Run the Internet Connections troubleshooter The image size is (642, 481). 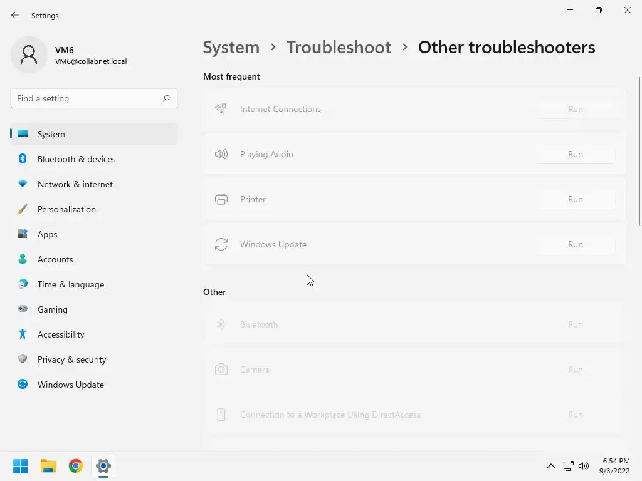576,109
